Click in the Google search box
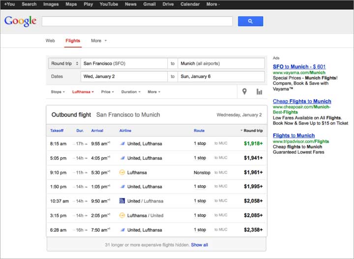This screenshot has width=354, height=259. [137, 21]
